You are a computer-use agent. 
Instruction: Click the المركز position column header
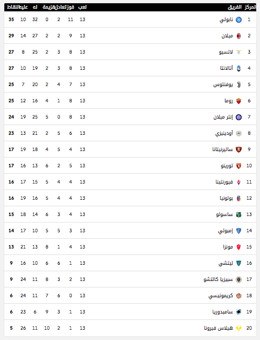click(x=250, y=7)
